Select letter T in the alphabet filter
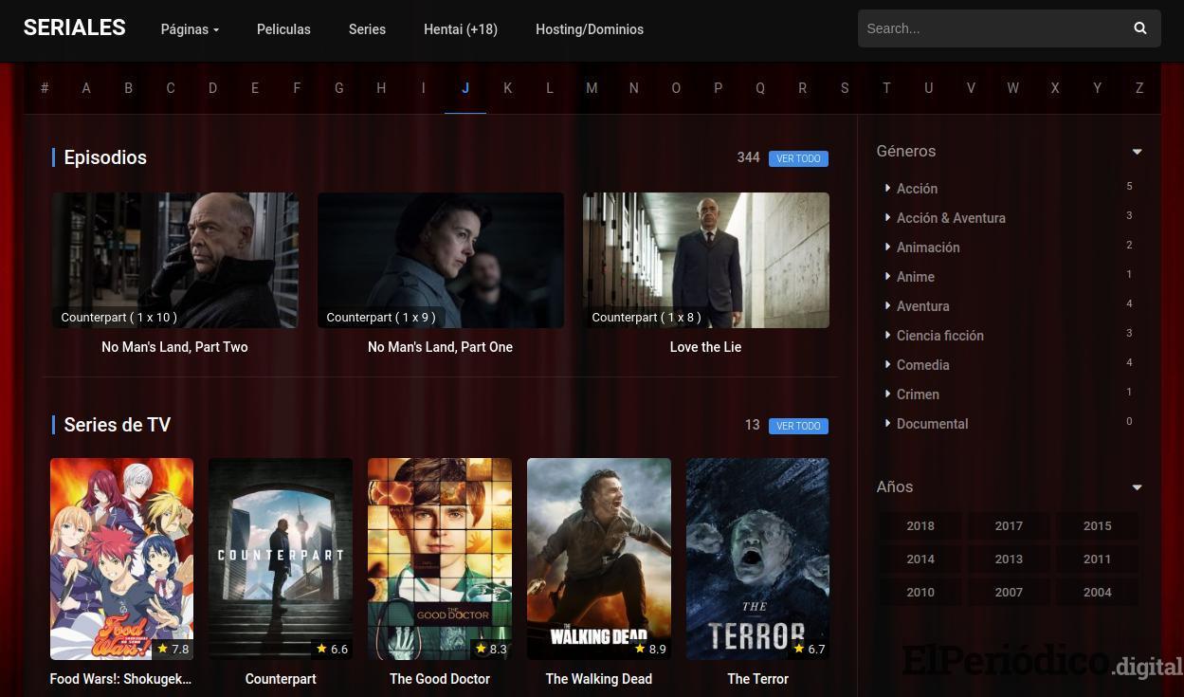1184x697 pixels. [886, 88]
